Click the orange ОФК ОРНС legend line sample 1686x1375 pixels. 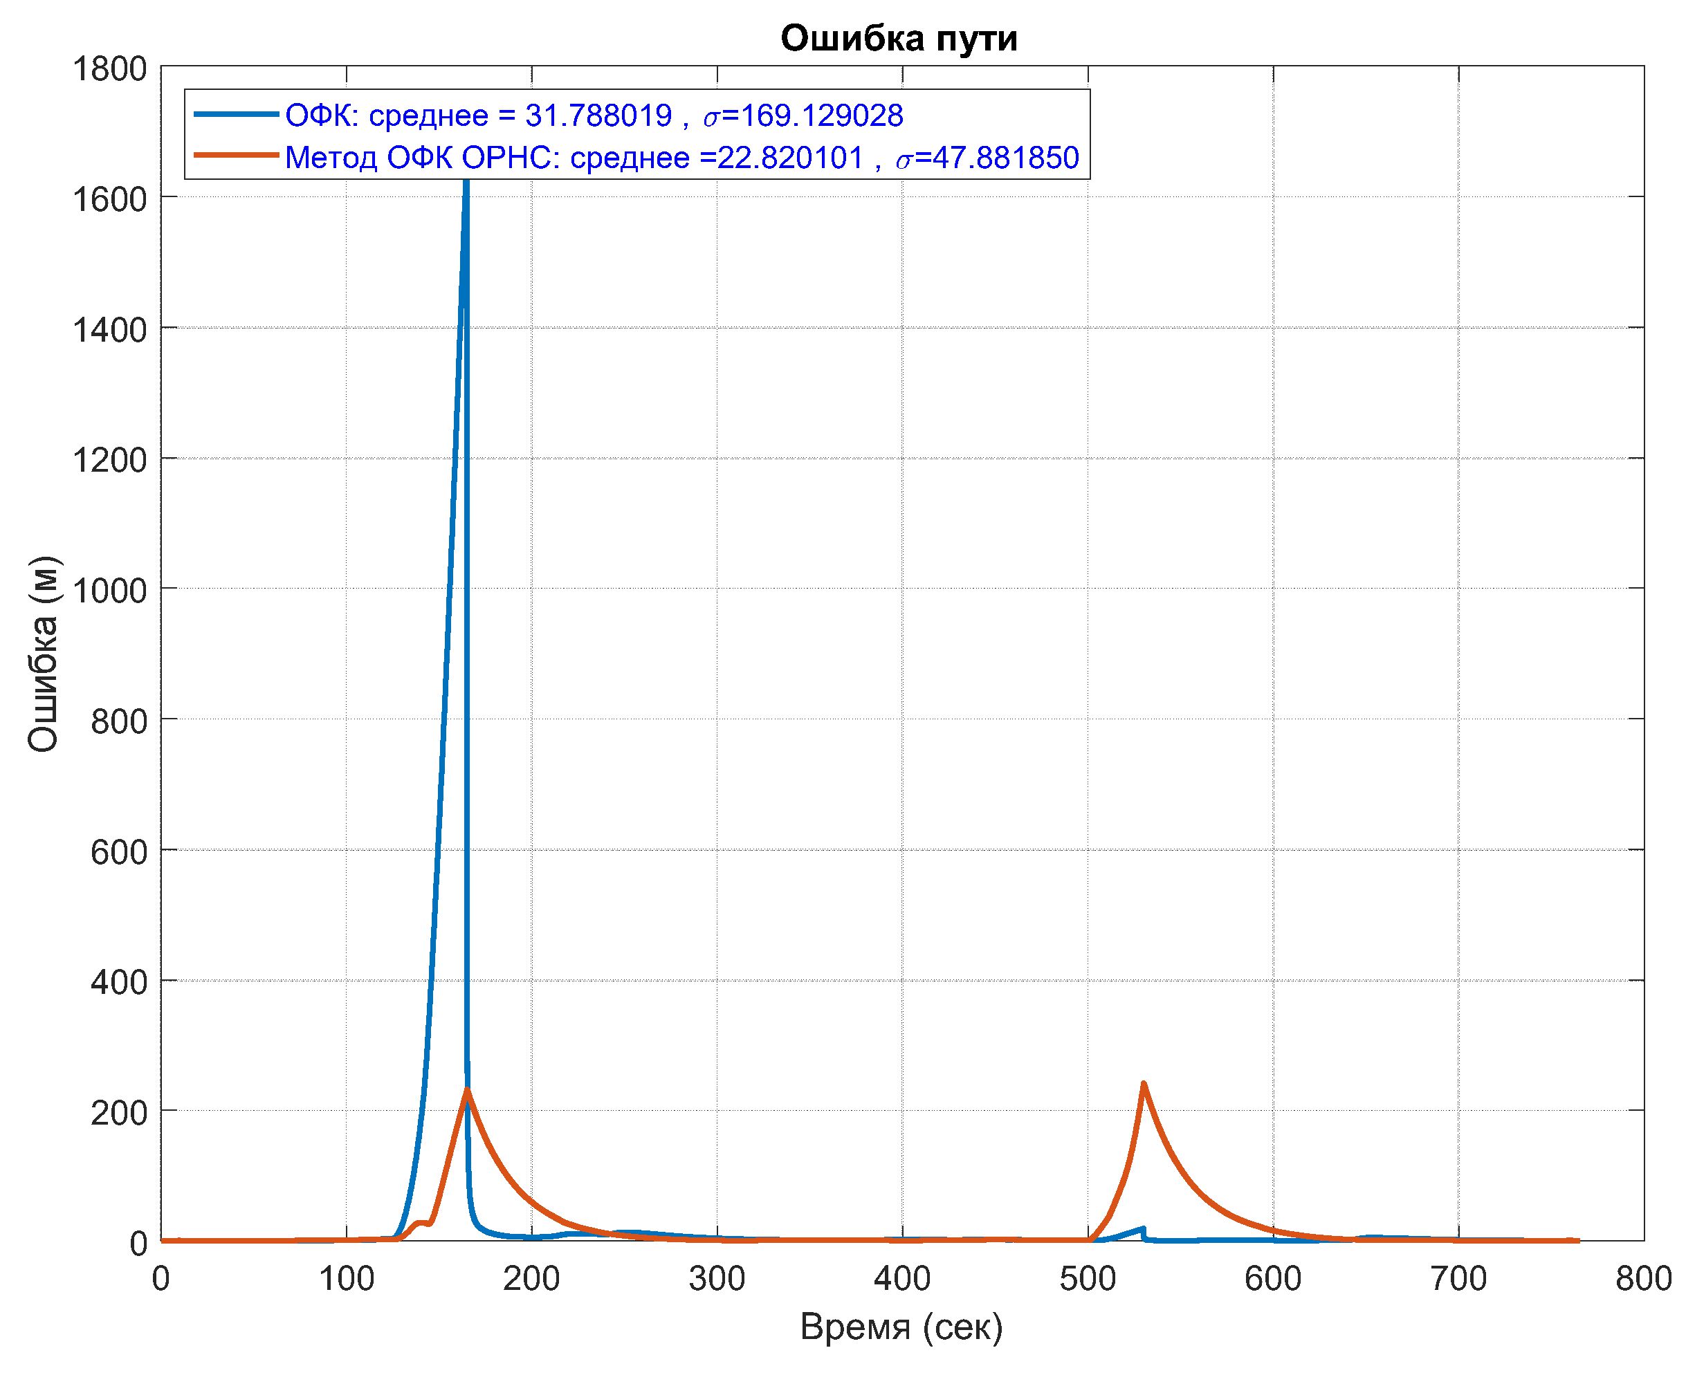[x=236, y=156]
